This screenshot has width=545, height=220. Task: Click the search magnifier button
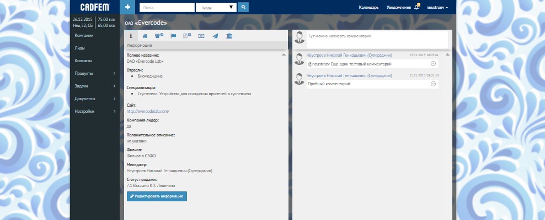point(243,8)
